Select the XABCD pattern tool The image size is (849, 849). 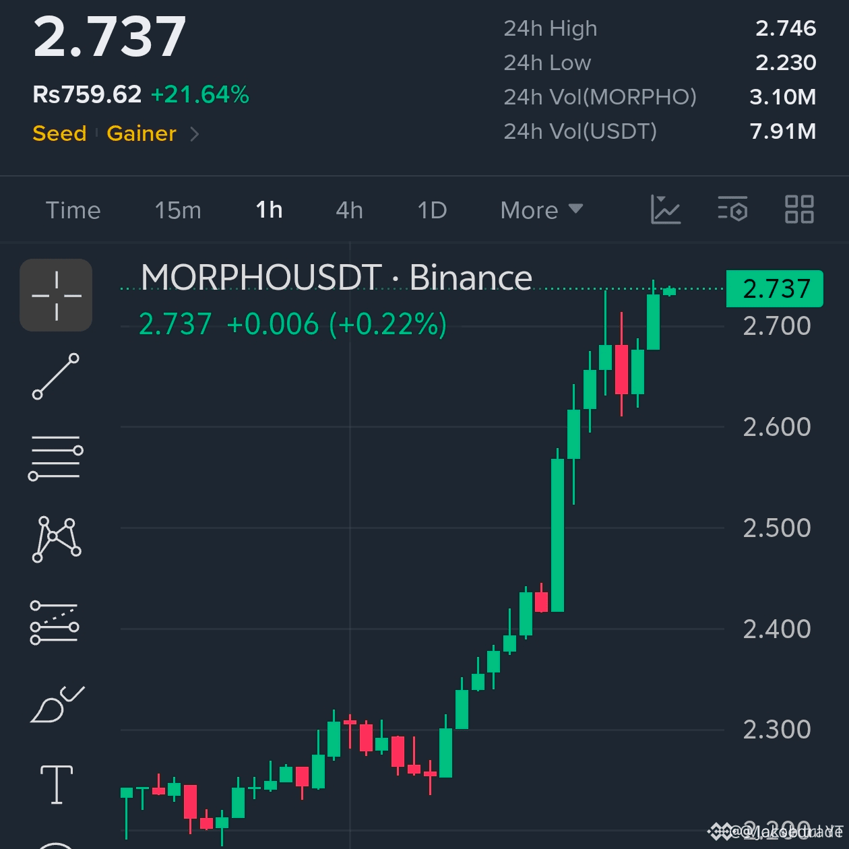[x=57, y=539]
